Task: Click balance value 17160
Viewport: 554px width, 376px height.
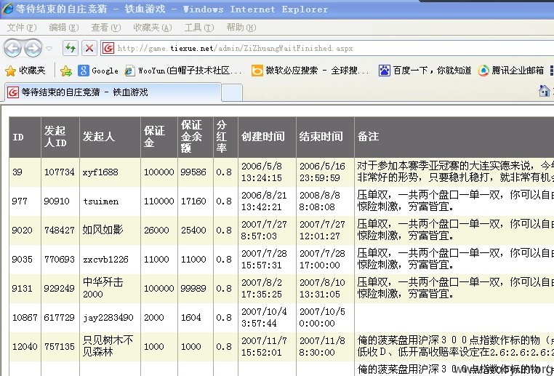Action: [x=193, y=201]
